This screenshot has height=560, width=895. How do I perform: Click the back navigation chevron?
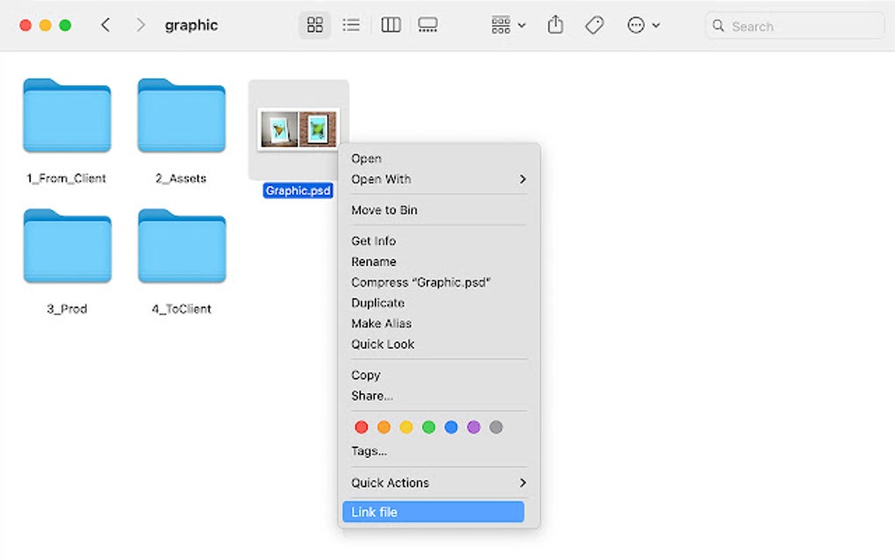(104, 25)
